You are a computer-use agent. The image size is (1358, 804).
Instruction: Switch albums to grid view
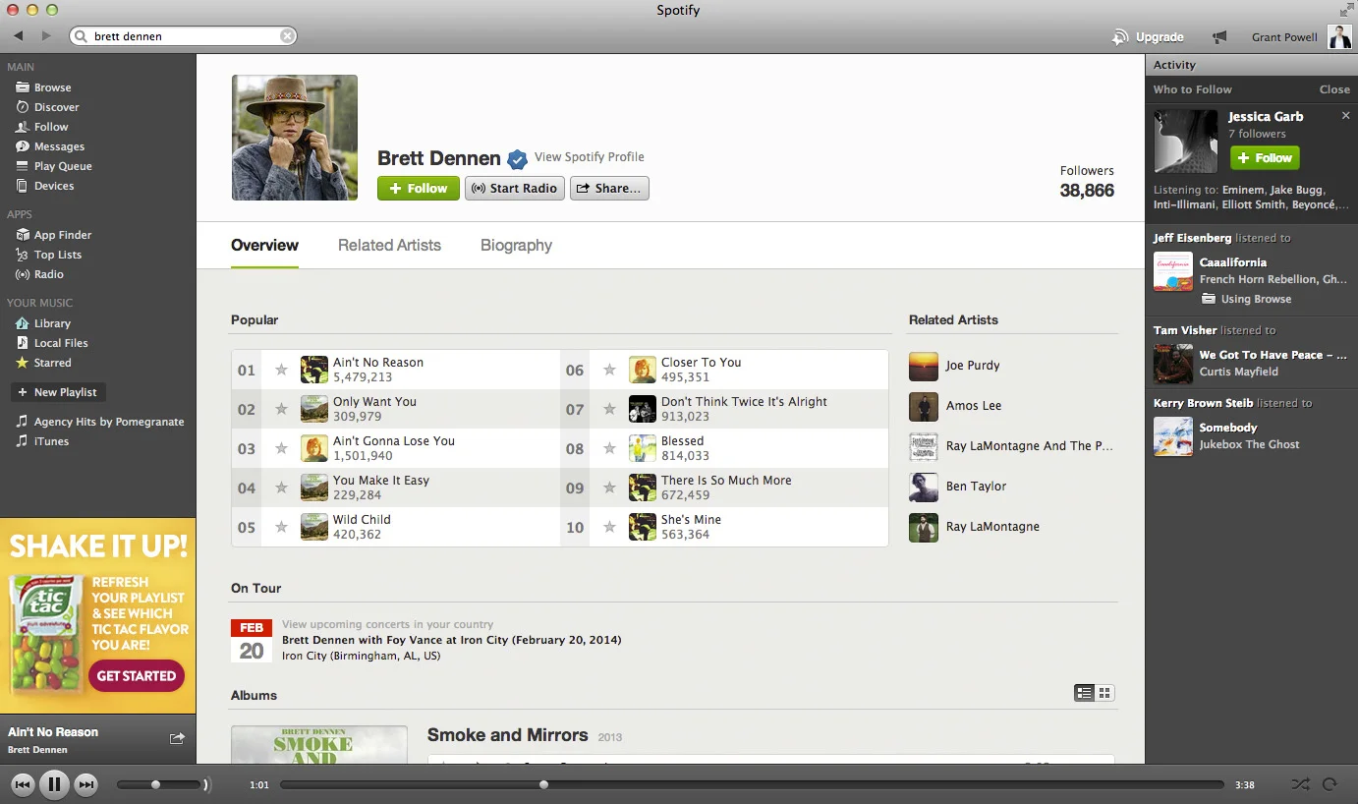[1104, 693]
